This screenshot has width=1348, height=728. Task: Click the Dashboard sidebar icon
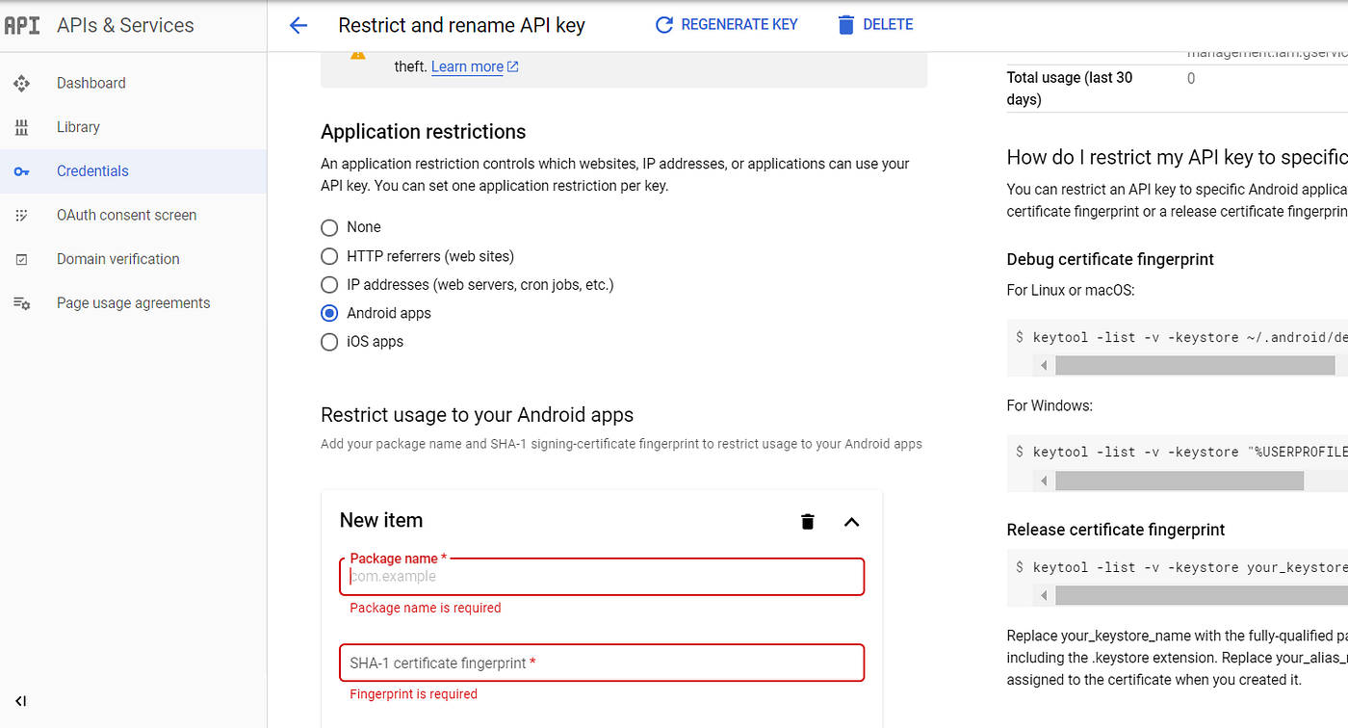(21, 84)
